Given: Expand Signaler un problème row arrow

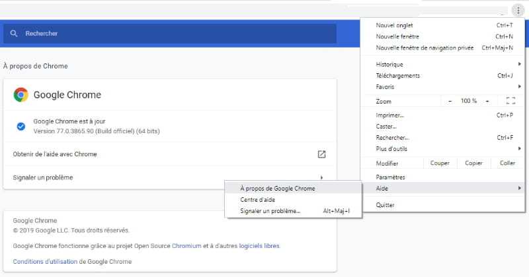Looking at the screenshot, I should pyautogui.click(x=321, y=177).
